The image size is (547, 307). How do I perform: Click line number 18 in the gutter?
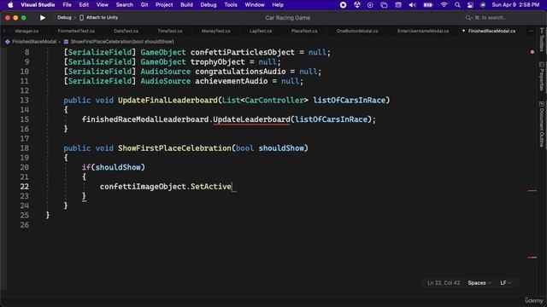coord(25,148)
